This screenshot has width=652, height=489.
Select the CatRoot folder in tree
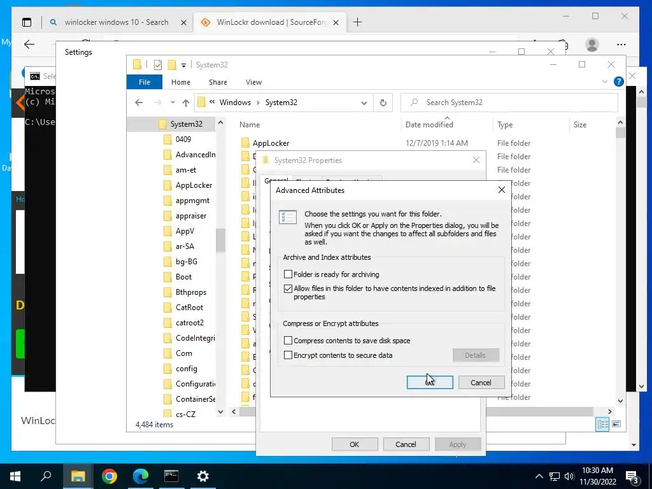[x=189, y=308]
